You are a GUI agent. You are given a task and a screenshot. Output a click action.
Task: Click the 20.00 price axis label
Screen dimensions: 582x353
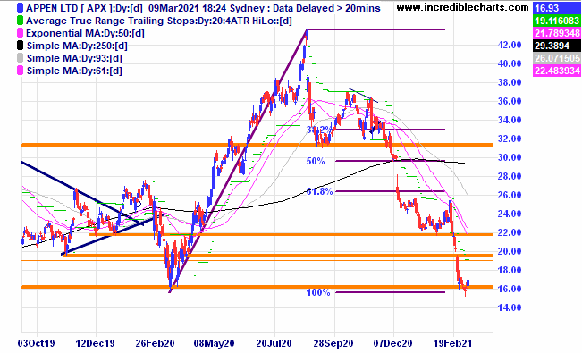(x=510, y=251)
